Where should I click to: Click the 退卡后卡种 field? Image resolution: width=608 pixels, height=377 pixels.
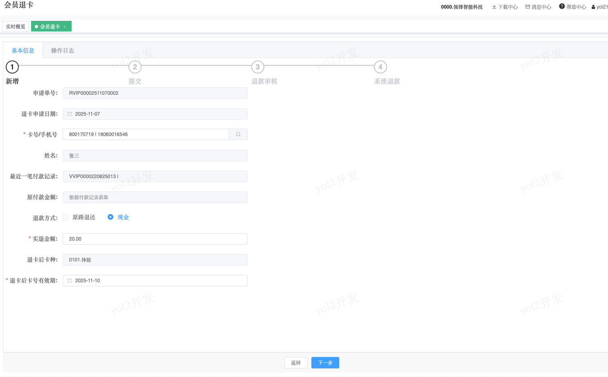point(155,260)
